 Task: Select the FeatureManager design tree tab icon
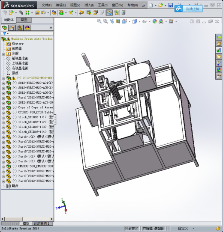point(4,28)
